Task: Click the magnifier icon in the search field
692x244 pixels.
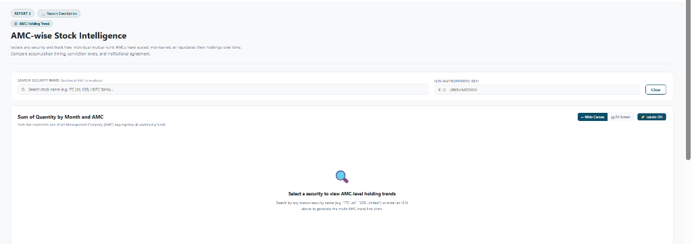Action: 23,89
